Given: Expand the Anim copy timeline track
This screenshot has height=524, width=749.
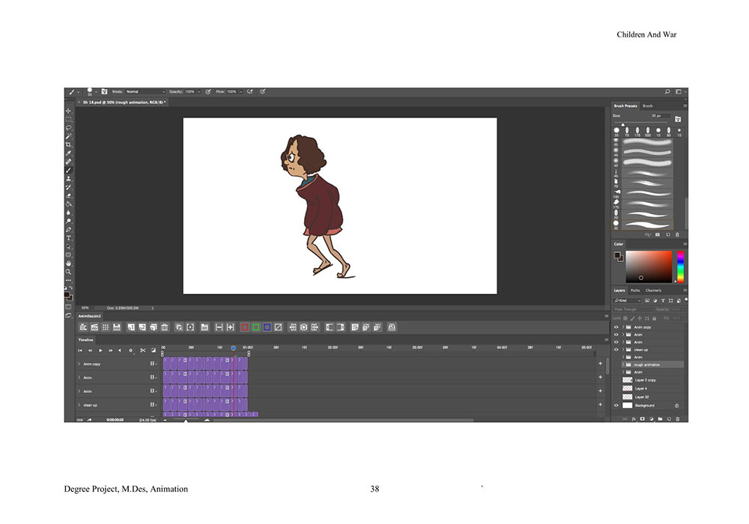Looking at the screenshot, I should tap(79, 364).
